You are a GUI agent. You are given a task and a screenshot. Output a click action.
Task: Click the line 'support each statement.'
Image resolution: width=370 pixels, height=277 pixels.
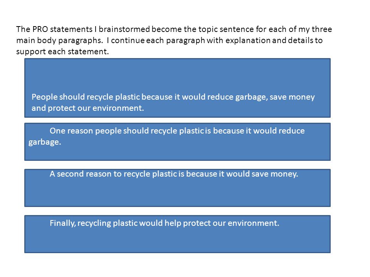[x=62, y=52]
